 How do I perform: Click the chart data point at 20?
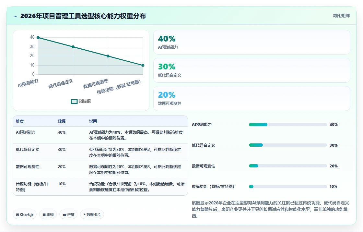click(x=108, y=56)
